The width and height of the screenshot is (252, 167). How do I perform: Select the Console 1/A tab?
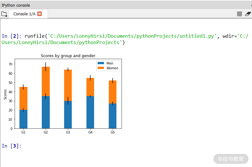[x=24, y=14]
